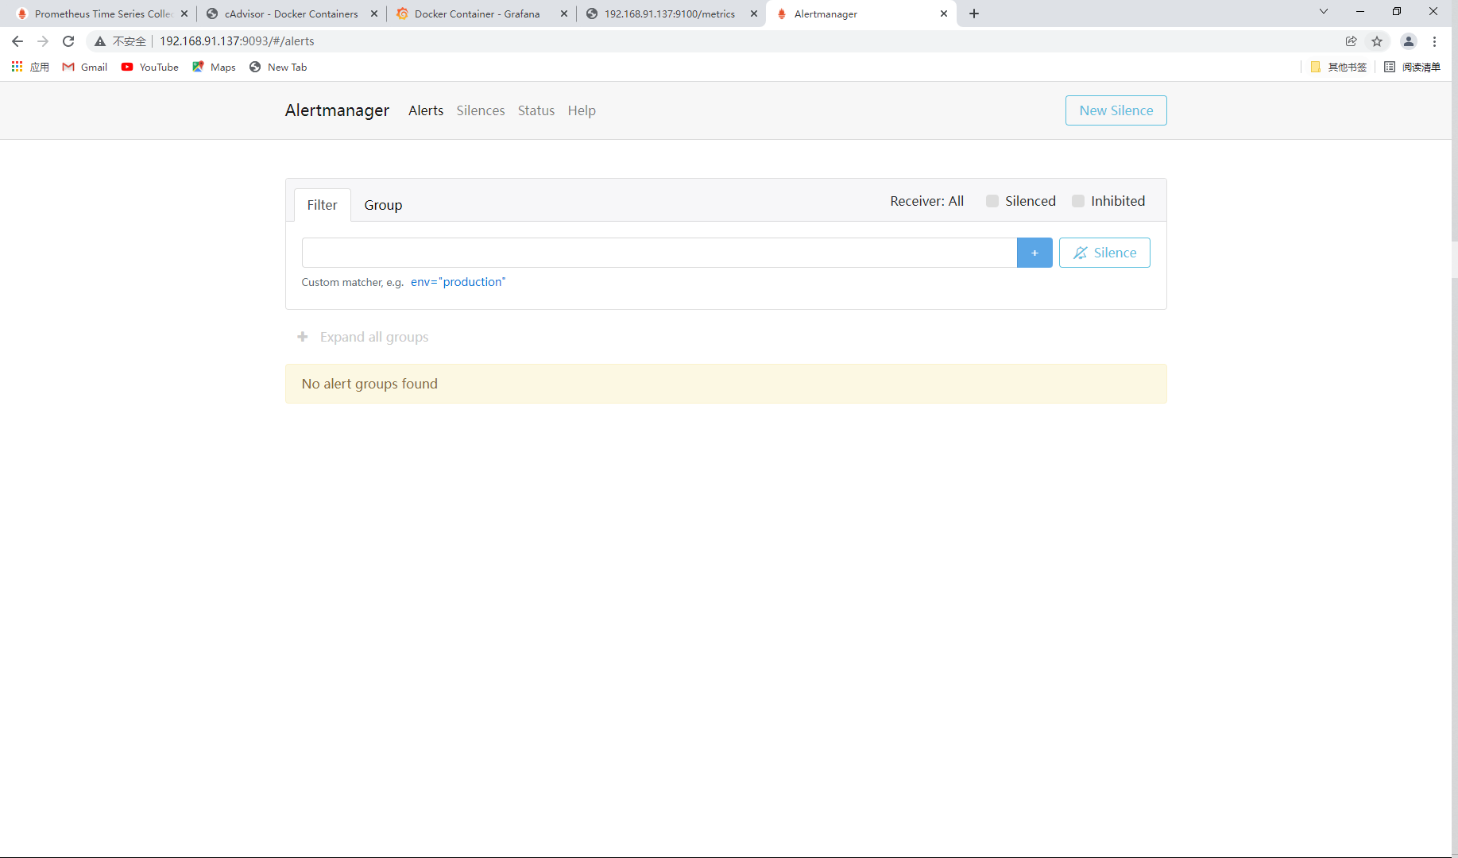Viewport: 1458px width, 858px height.
Task: Open the Silences nav item
Action: coord(481,110)
